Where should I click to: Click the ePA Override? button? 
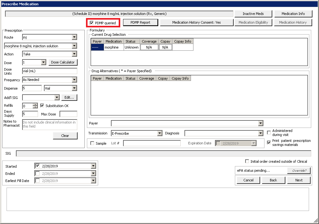[299, 170]
